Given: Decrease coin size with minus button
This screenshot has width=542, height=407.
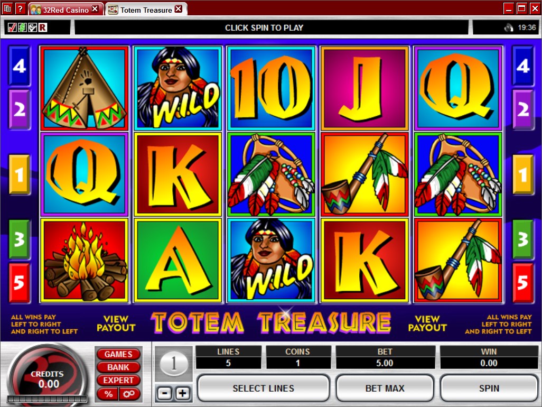Looking at the screenshot, I should point(164,393).
